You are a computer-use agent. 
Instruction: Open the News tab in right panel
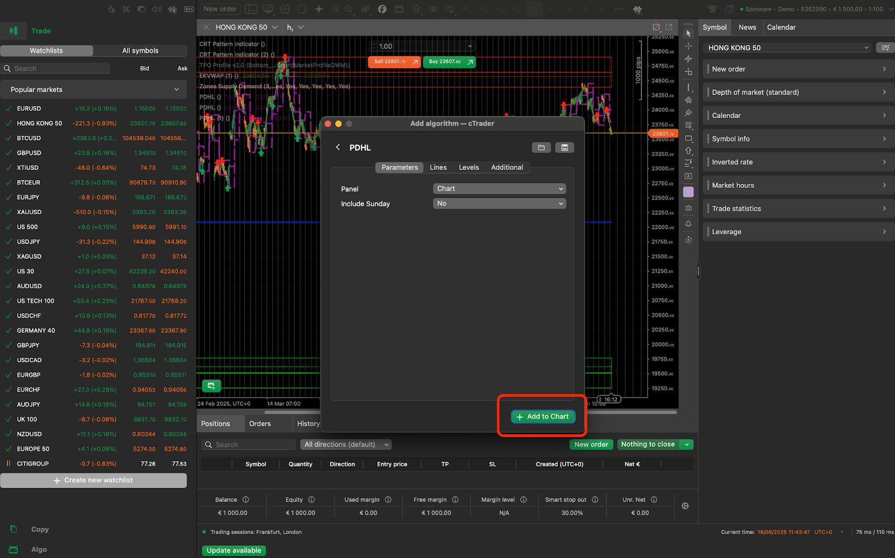click(747, 27)
